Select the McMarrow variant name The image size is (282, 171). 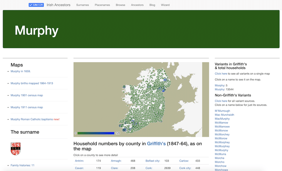tap(221, 122)
